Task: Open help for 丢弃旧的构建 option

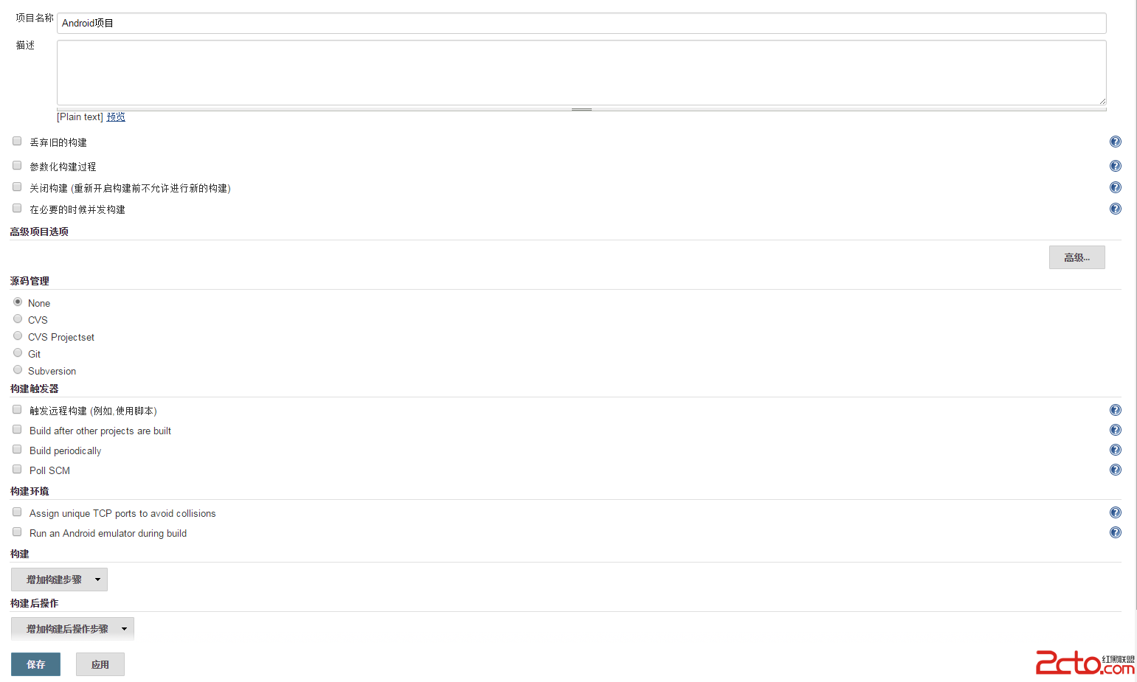Action: (x=1115, y=142)
